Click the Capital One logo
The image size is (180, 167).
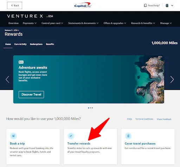pyautogui.click(x=83, y=5)
